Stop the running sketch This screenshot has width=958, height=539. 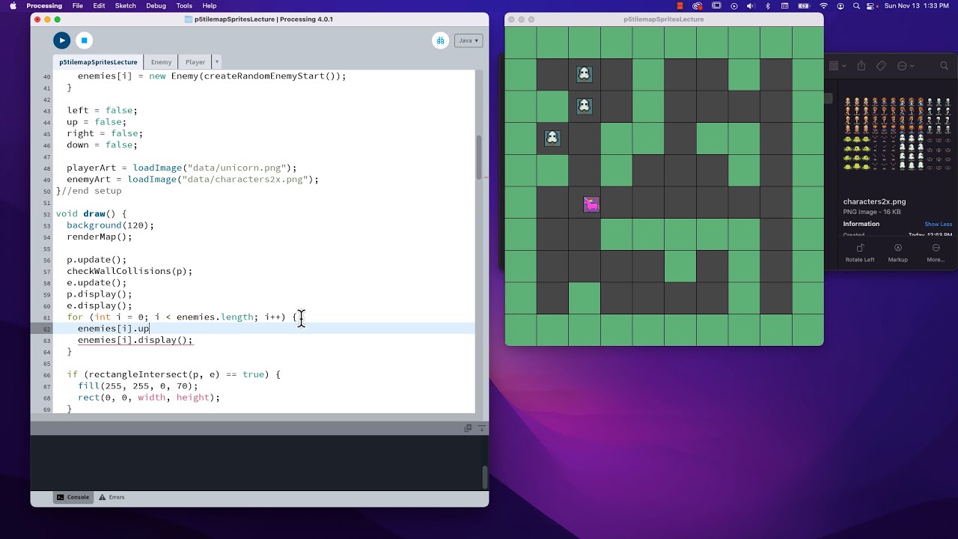point(85,40)
